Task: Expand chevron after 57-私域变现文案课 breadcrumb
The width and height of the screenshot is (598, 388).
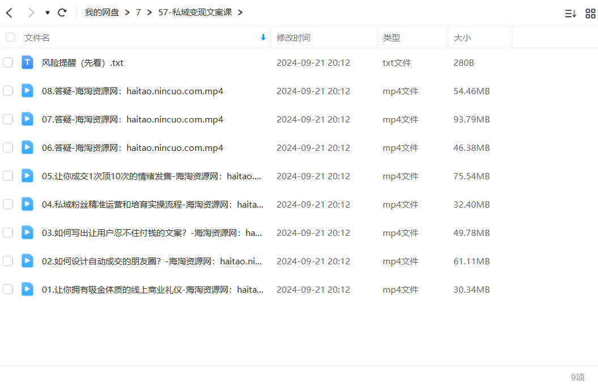Action: pos(240,12)
